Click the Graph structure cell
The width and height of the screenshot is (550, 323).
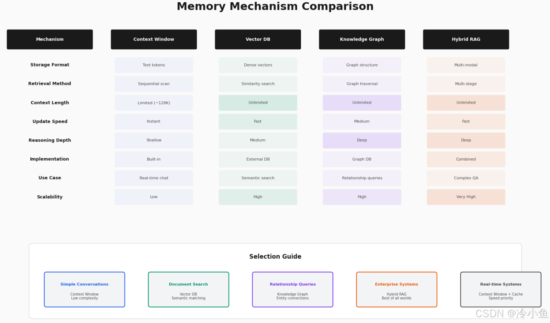[x=362, y=65]
